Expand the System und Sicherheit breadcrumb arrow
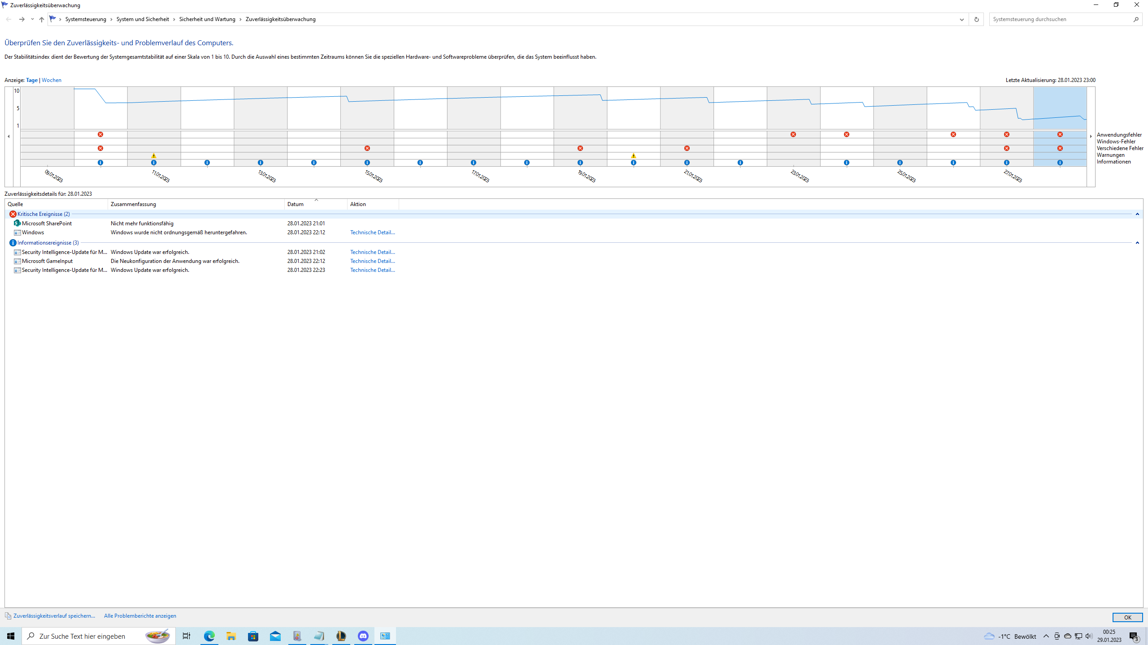The height and width of the screenshot is (645, 1148). click(174, 19)
